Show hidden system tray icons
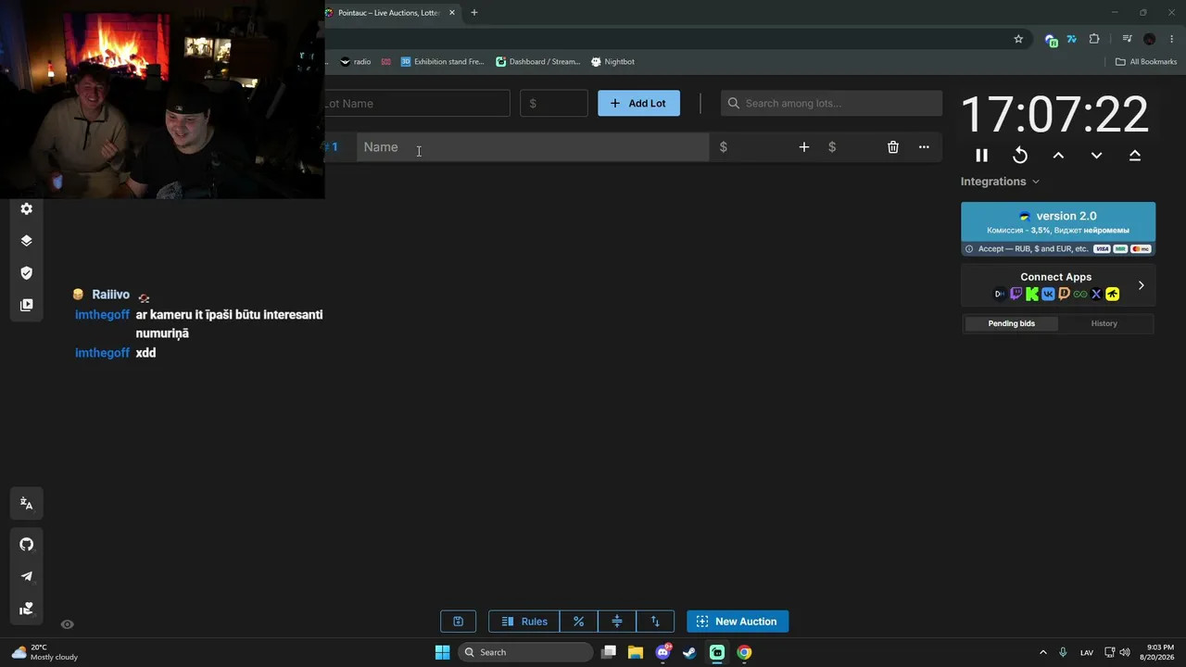The height and width of the screenshot is (667, 1186). pyautogui.click(x=1042, y=652)
